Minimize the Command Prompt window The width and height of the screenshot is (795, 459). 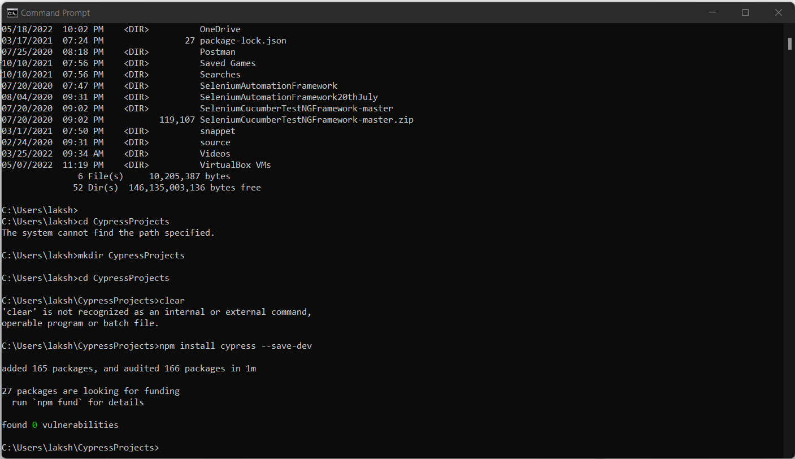pyautogui.click(x=711, y=12)
